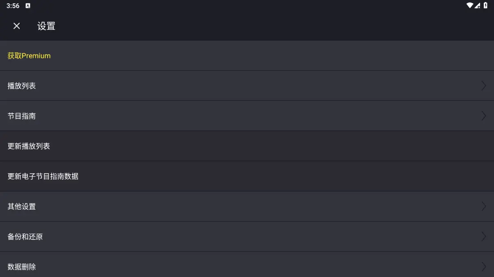Close the 设置 screen with the X icon

[16, 26]
